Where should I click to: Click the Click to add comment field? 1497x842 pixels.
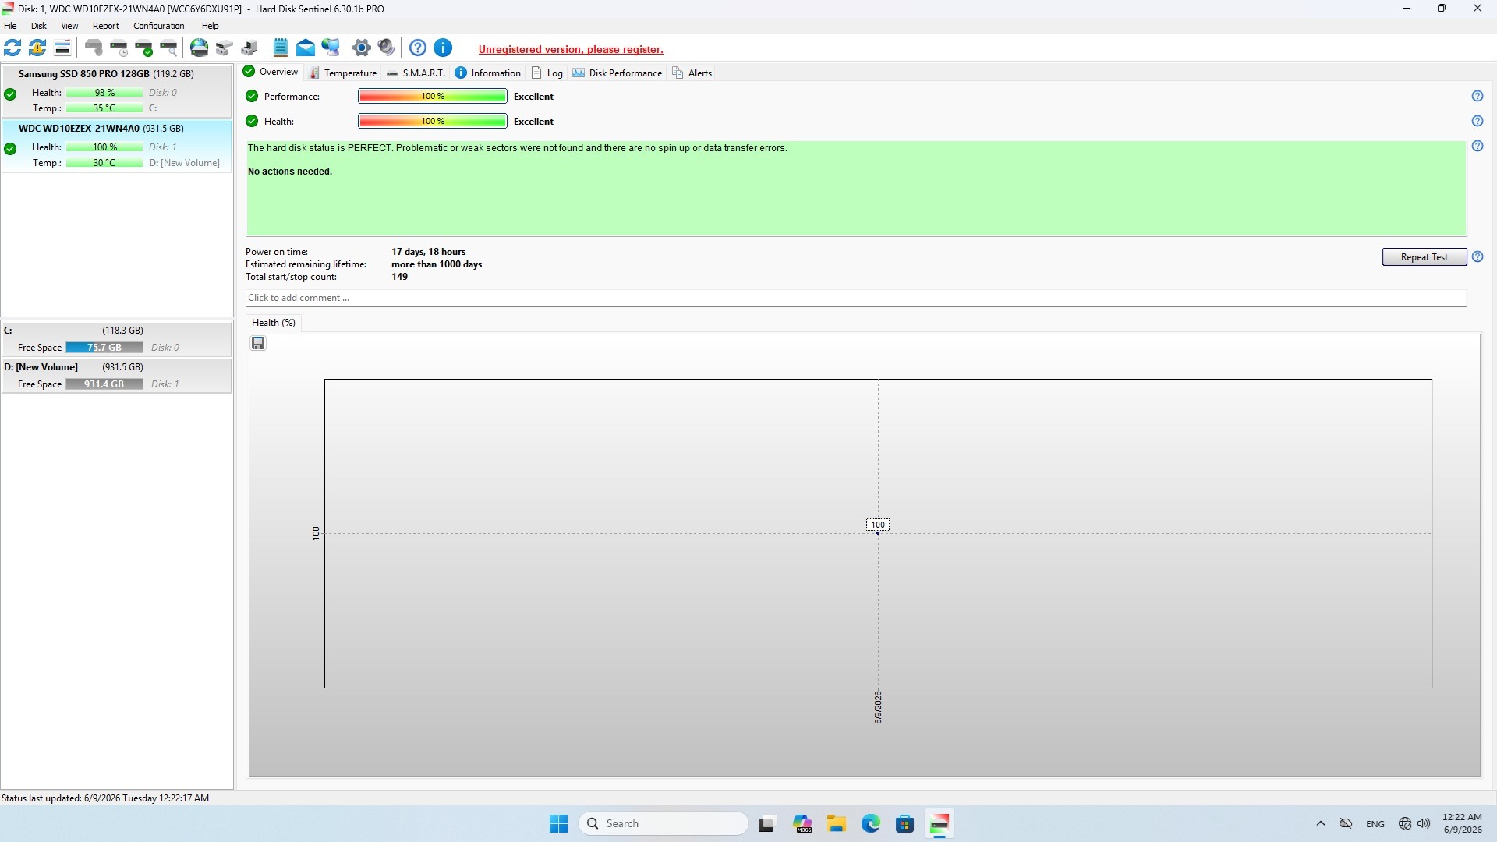[856, 298]
